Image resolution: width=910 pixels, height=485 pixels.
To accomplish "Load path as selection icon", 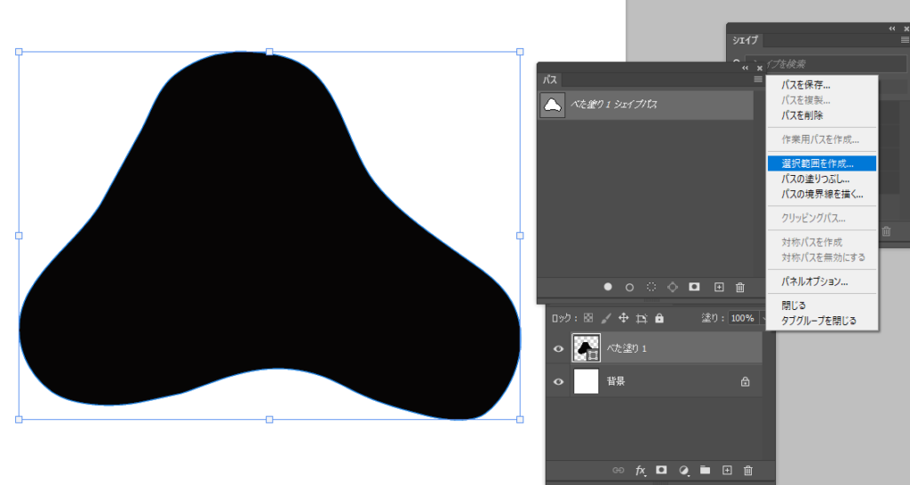I will click(x=651, y=287).
